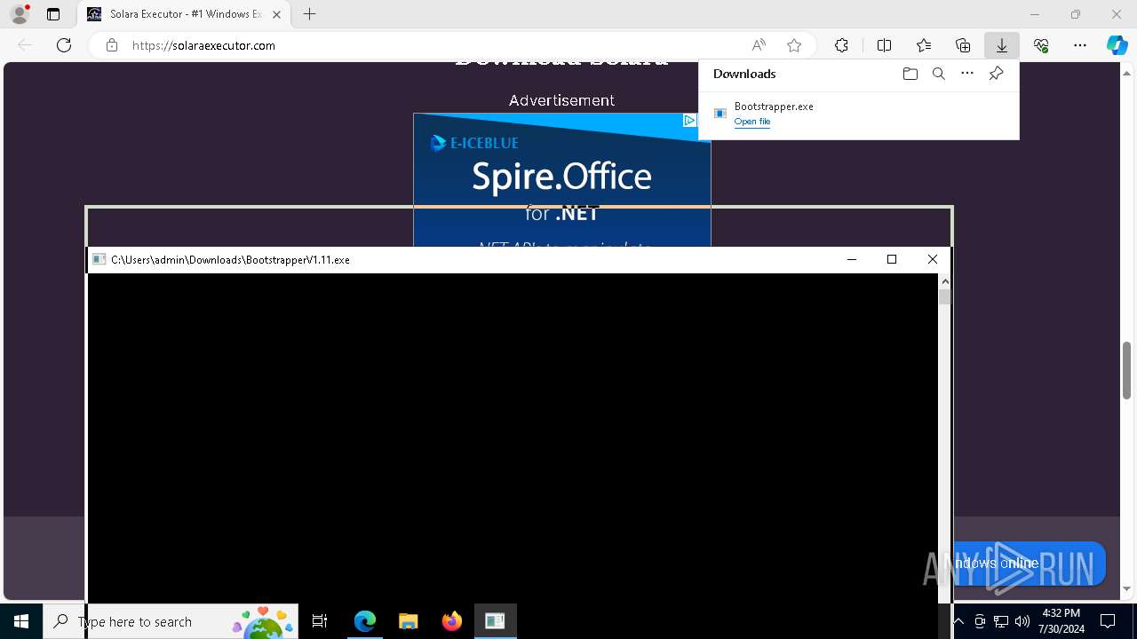Open the Copilot sidebar icon

(x=1117, y=45)
